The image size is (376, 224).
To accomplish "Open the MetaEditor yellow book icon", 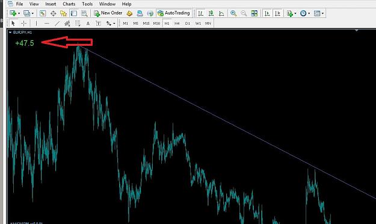I will [129, 13].
